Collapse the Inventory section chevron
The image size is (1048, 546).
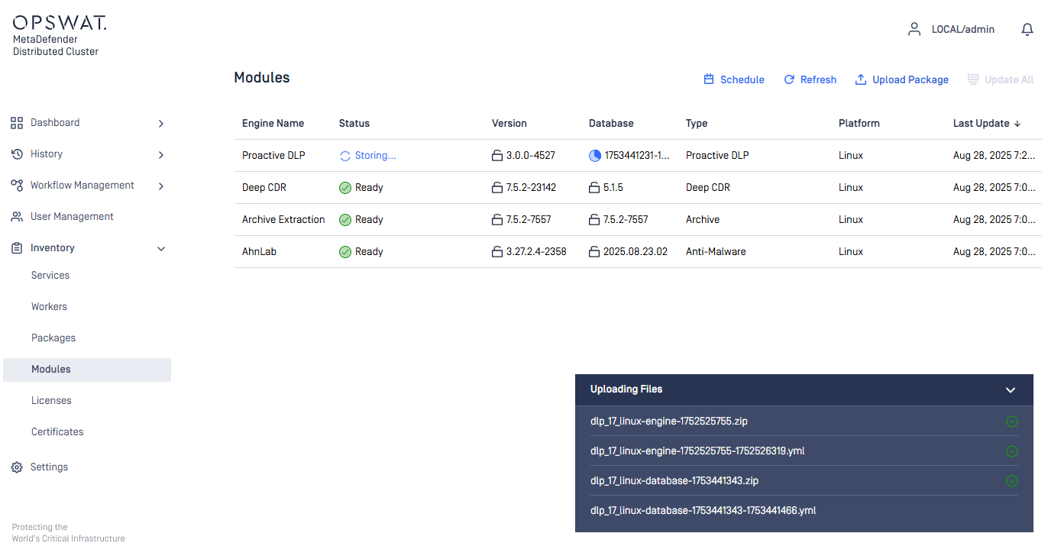[160, 249]
